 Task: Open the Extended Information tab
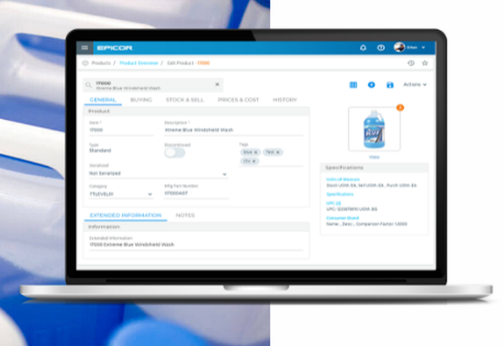[125, 216]
